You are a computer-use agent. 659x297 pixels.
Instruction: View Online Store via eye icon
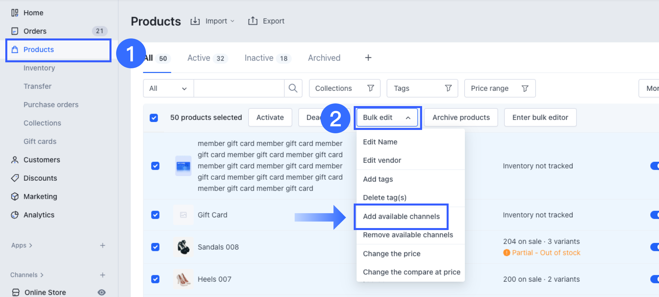[102, 292]
